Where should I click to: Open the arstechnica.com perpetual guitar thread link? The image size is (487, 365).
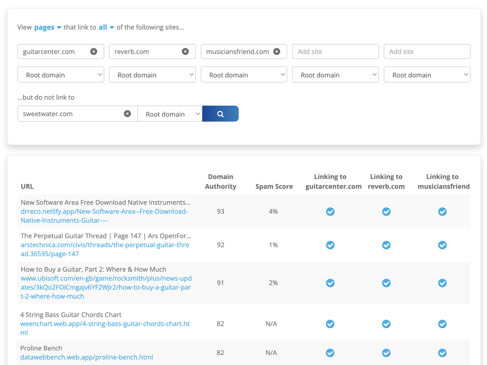click(105, 249)
